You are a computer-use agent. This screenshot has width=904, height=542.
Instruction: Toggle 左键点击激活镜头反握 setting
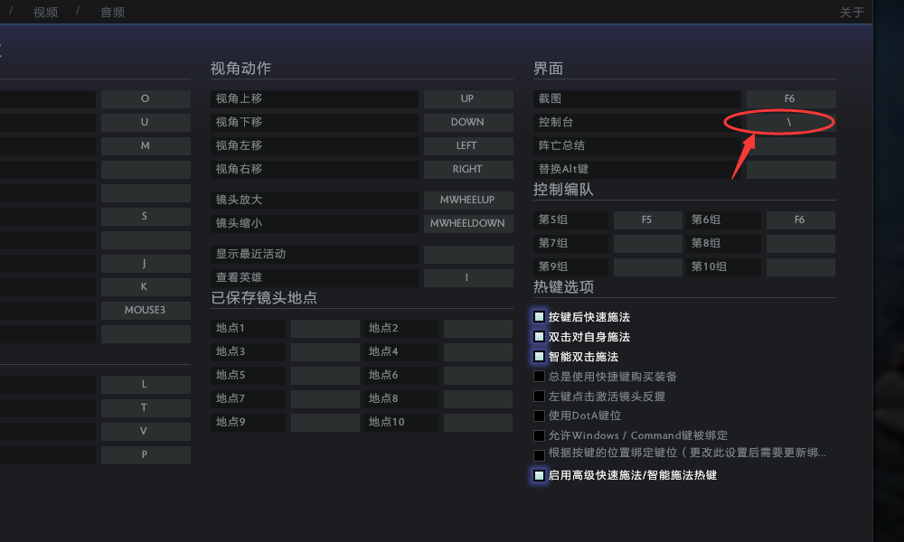(x=539, y=396)
